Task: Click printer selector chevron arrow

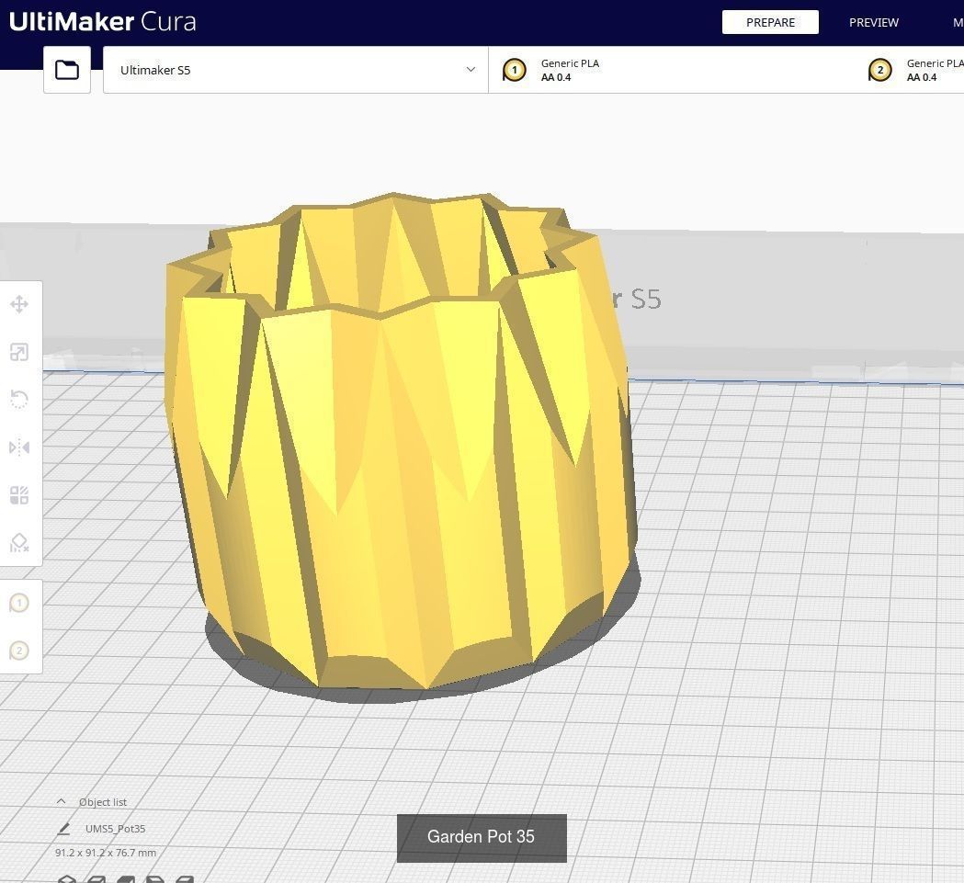Action: [471, 70]
